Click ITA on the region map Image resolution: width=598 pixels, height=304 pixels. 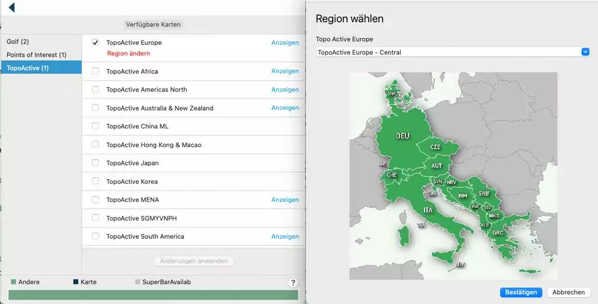tap(428, 210)
